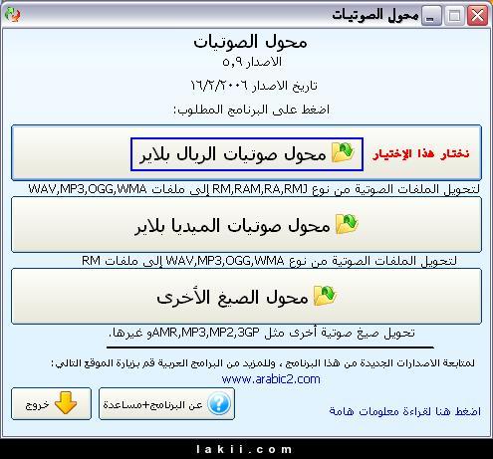Click the folder icon on Media Player converter button
Image resolution: width=493 pixels, height=459 pixels.
pyautogui.click(x=347, y=224)
